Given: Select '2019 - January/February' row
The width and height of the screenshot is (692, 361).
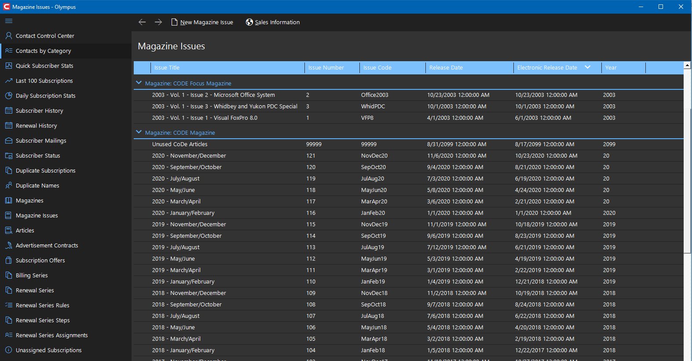Looking at the screenshot, I should click(x=409, y=281).
